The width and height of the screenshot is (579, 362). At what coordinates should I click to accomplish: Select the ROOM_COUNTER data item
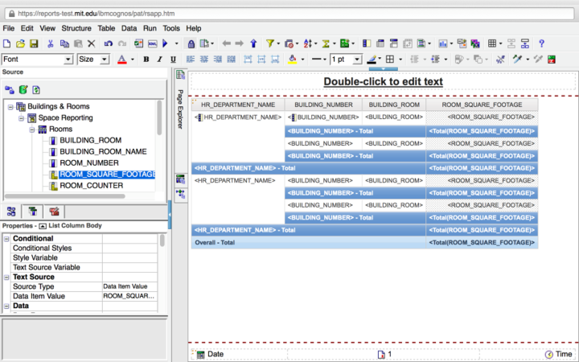click(x=91, y=185)
